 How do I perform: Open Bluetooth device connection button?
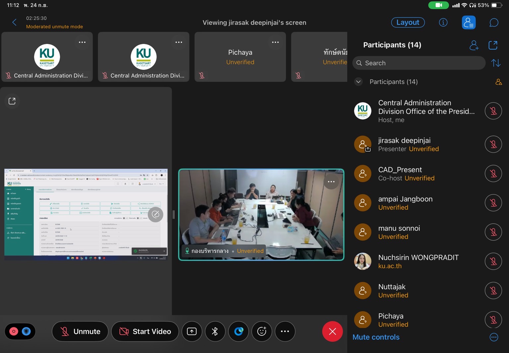point(215,331)
